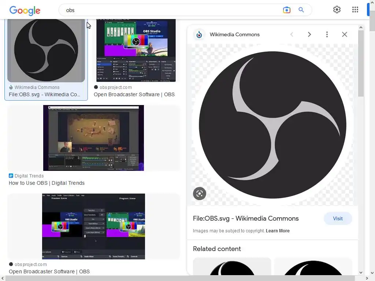
Task: Open Google apps grid
Action: pyautogui.click(x=355, y=10)
